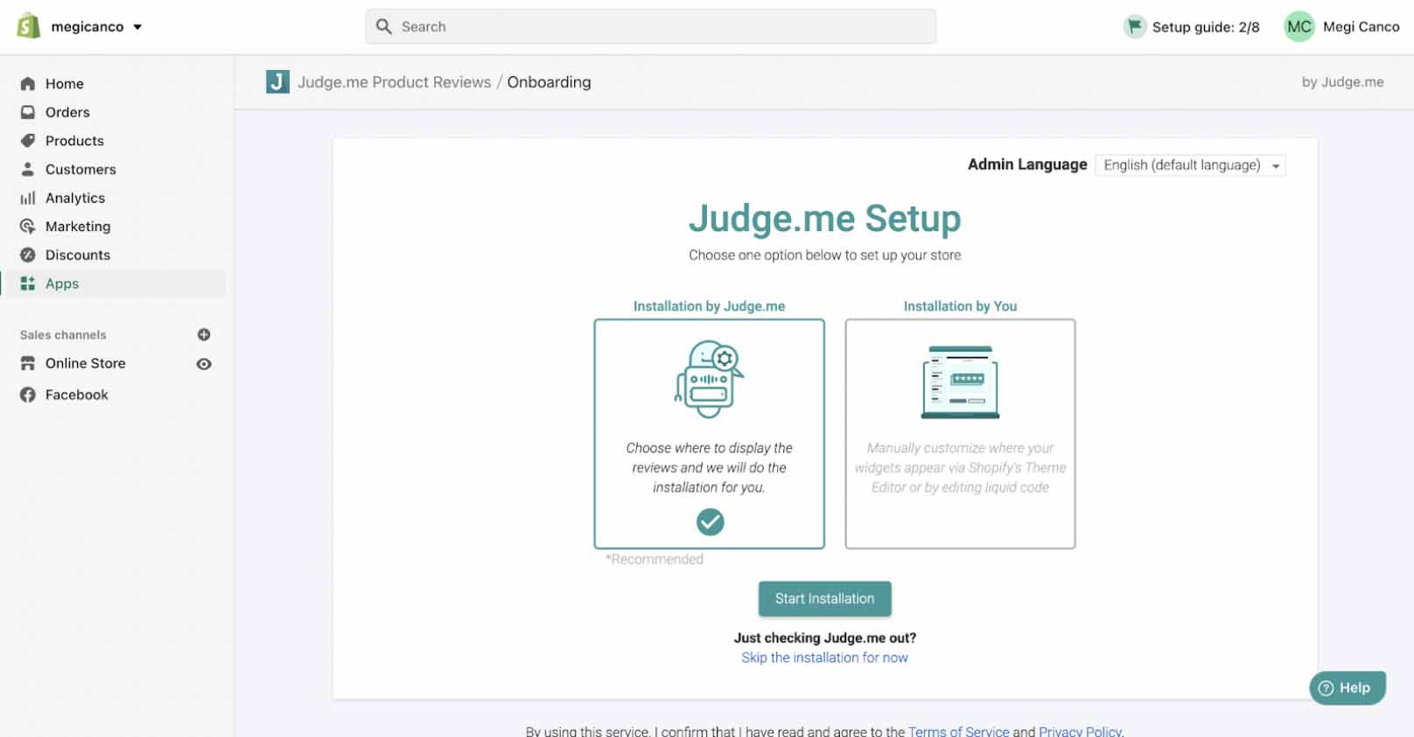Viewport: 1414px width, 737px height.
Task: Click the 'Judge.me Setup' title
Action: pyautogui.click(x=824, y=219)
